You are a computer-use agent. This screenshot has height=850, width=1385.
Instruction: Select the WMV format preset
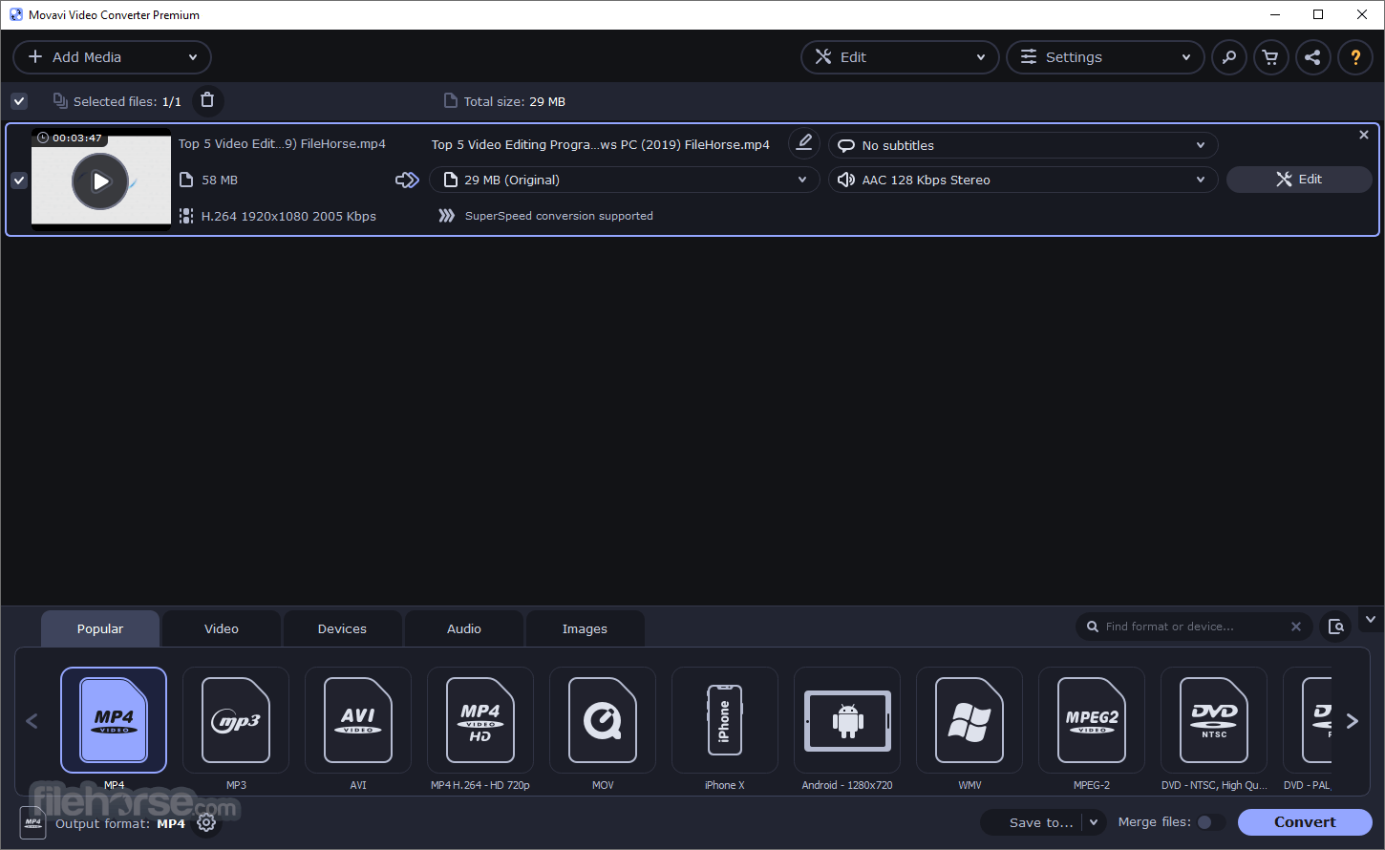coord(969,720)
